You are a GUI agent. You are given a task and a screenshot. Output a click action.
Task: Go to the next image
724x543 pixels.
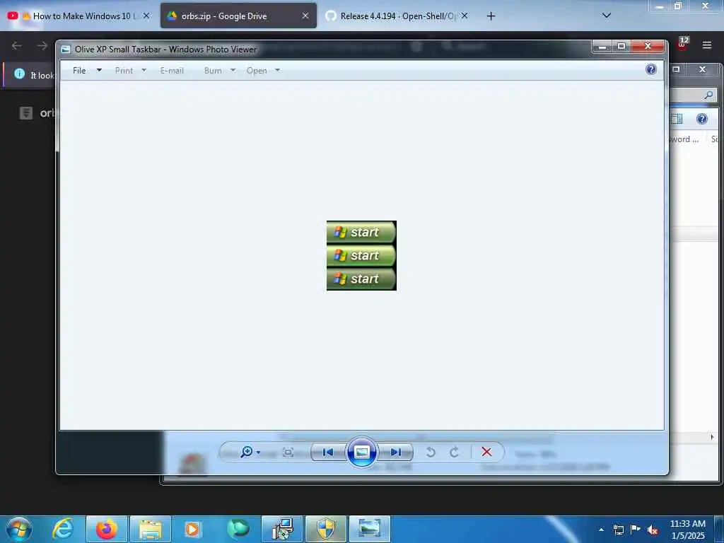(396, 452)
